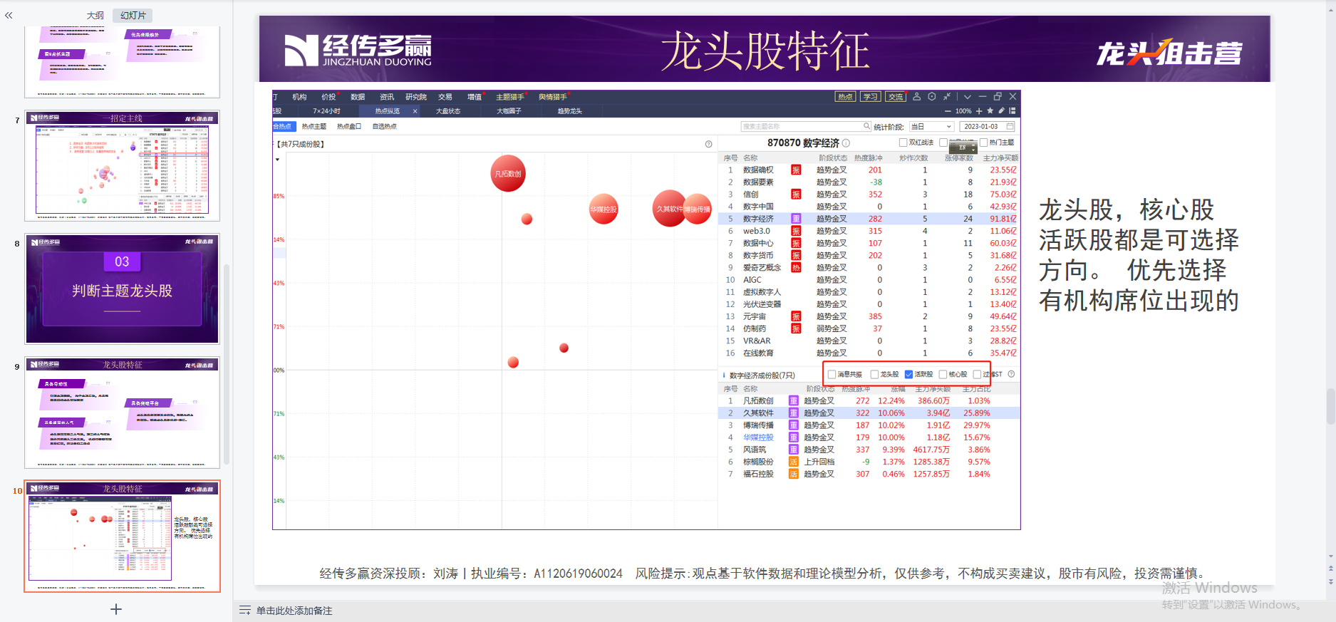Image resolution: width=1336 pixels, height=622 pixels.
Task: Select the highlighted slide 10 thumbnail
Action: (122, 537)
